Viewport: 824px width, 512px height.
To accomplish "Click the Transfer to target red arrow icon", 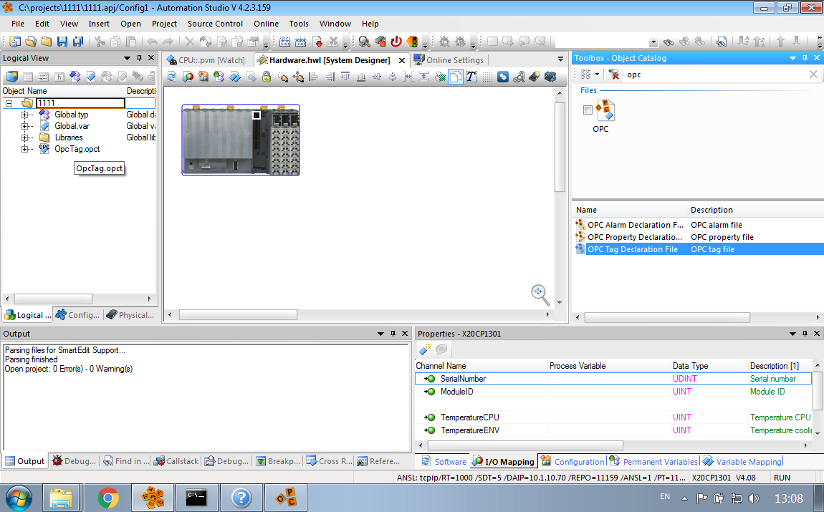I will pos(317,42).
